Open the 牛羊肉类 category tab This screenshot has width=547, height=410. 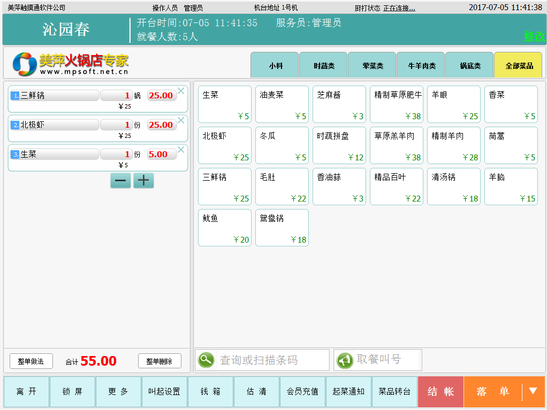(421, 66)
